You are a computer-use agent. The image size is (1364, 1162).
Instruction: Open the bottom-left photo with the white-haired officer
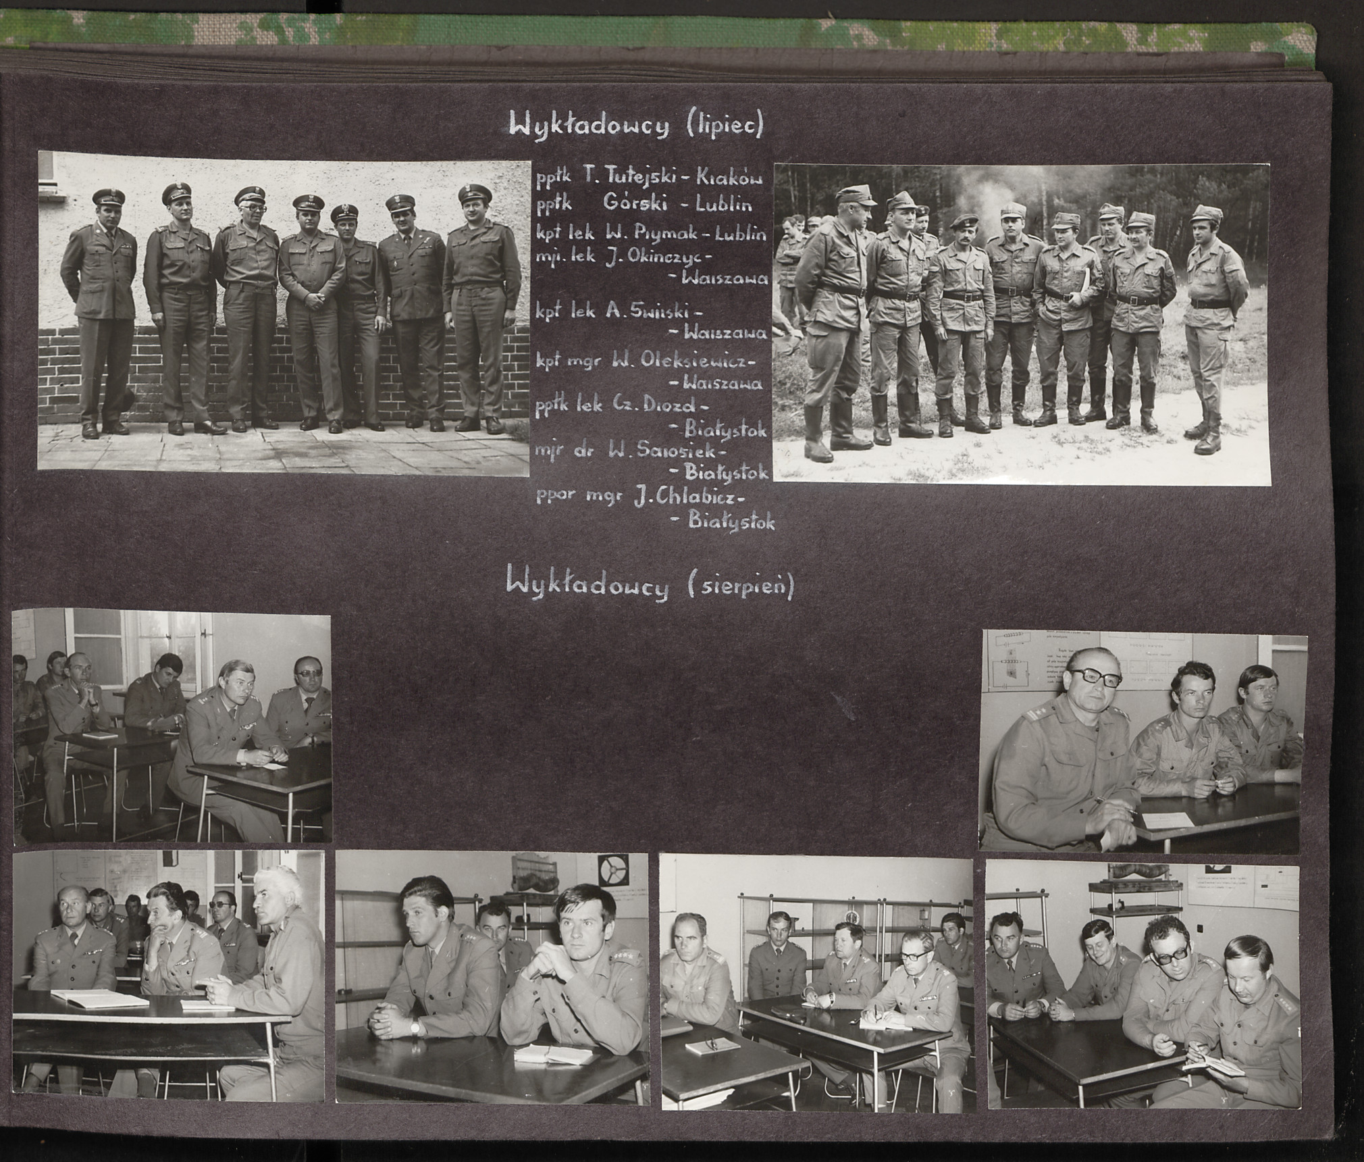point(168,976)
